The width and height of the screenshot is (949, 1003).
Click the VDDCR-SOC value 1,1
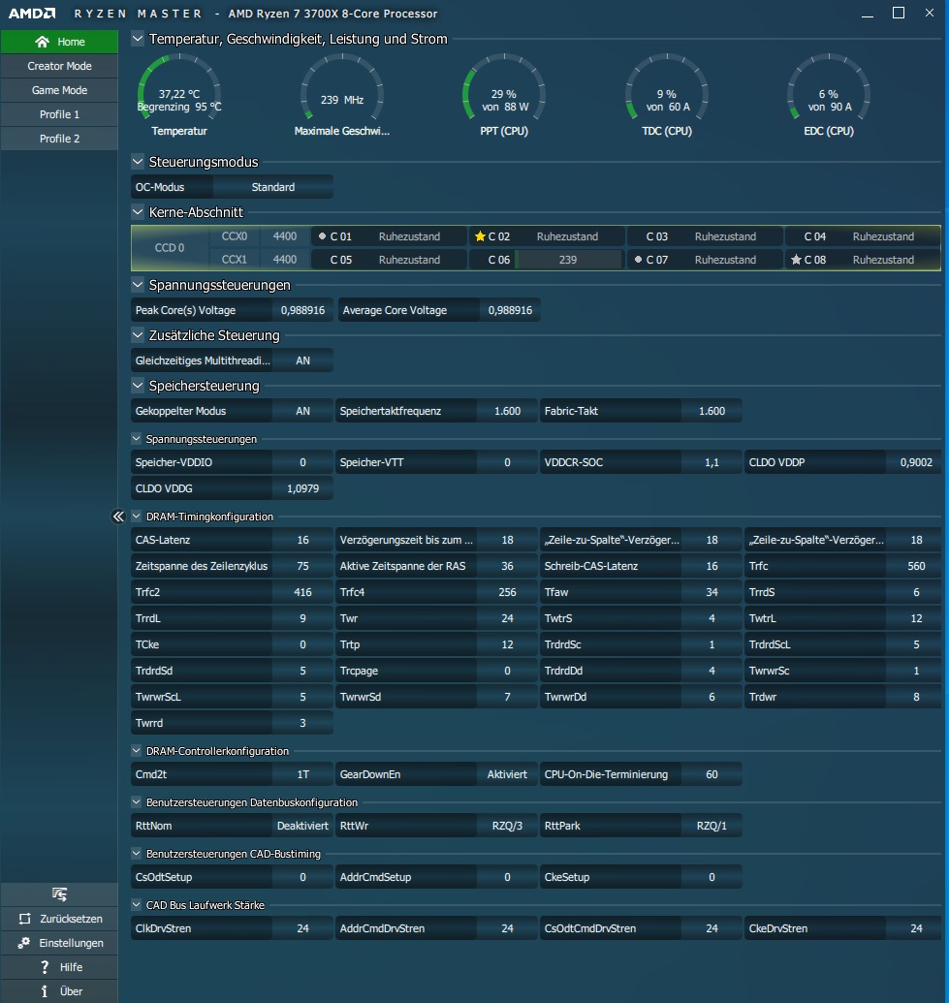pyautogui.click(x=712, y=462)
